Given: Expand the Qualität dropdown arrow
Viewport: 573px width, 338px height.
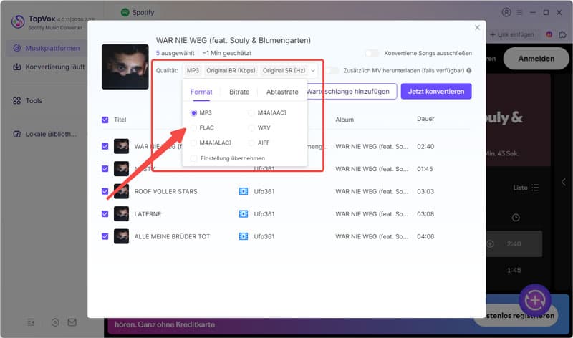Looking at the screenshot, I should [313, 70].
